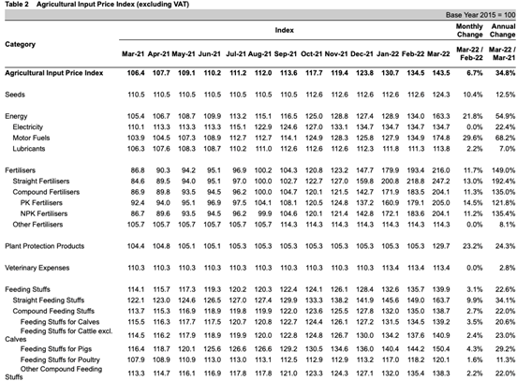Click the Veterinary Expenses annual change 2.8%

[507, 268]
